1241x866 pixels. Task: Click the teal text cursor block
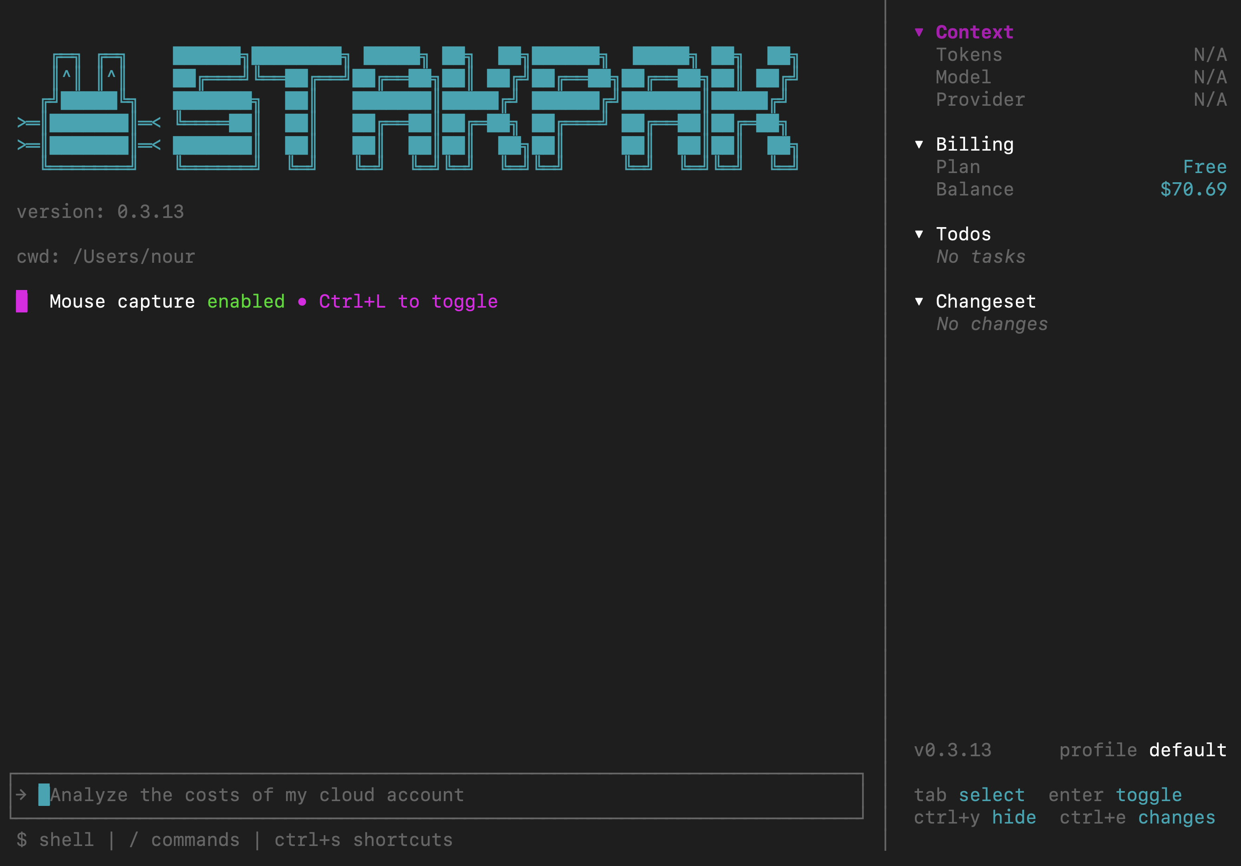click(x=44, y=795)
